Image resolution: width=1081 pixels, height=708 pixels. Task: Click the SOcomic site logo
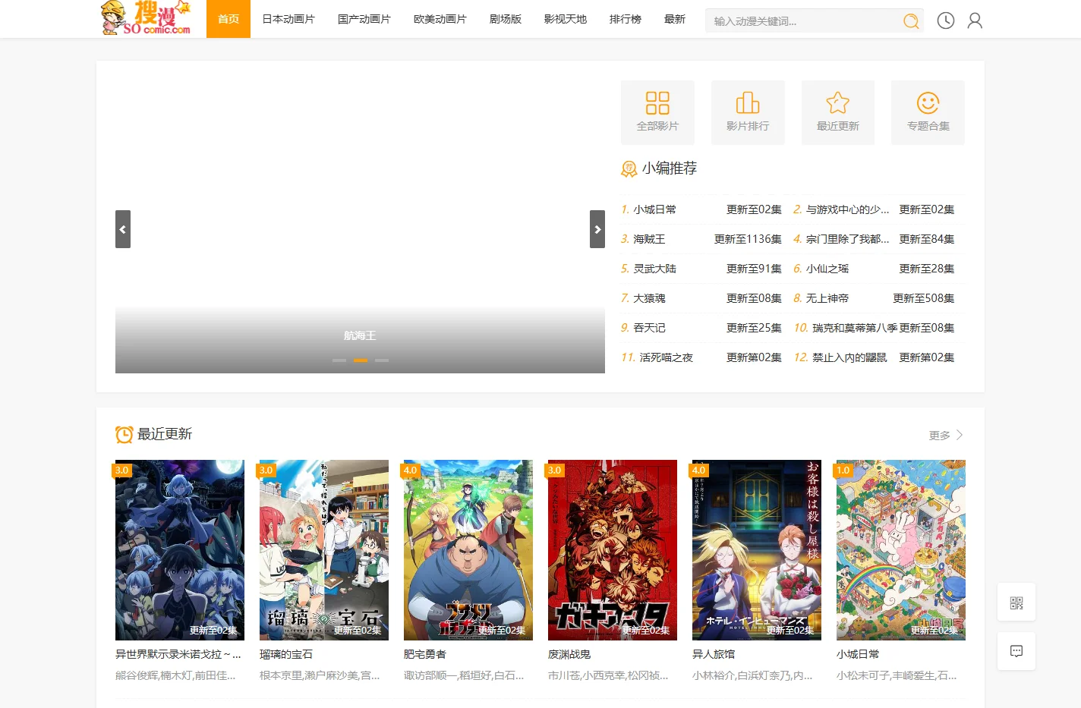(145, 18)
